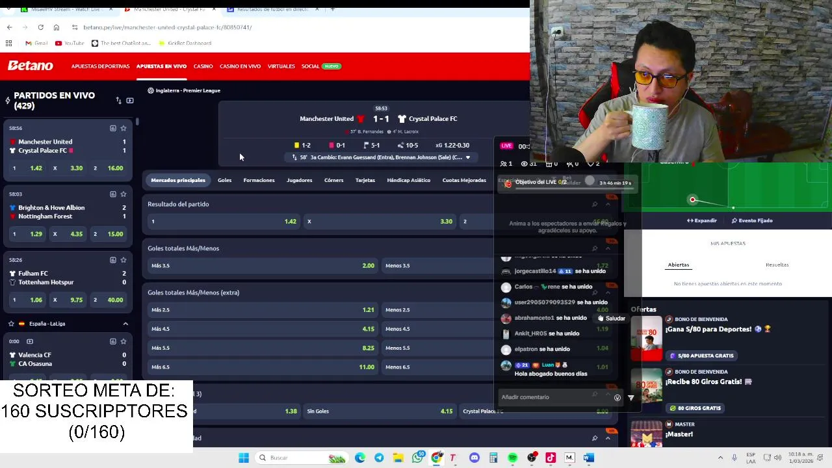Open File Explorer from the taskbar
The width and height of the screenshot is (832, 468).
[398, 458]
